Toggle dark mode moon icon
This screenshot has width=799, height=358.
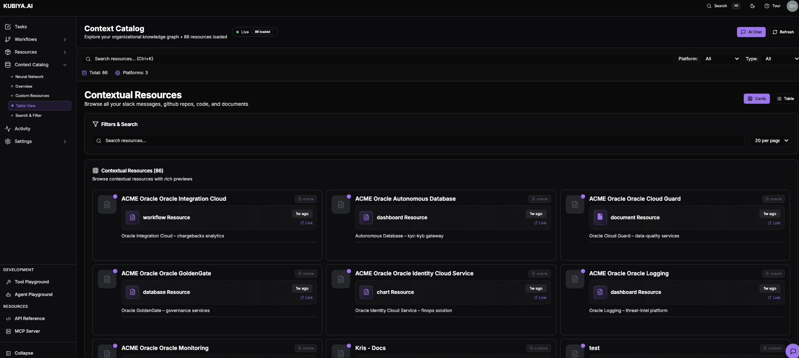tap(753, 6)
